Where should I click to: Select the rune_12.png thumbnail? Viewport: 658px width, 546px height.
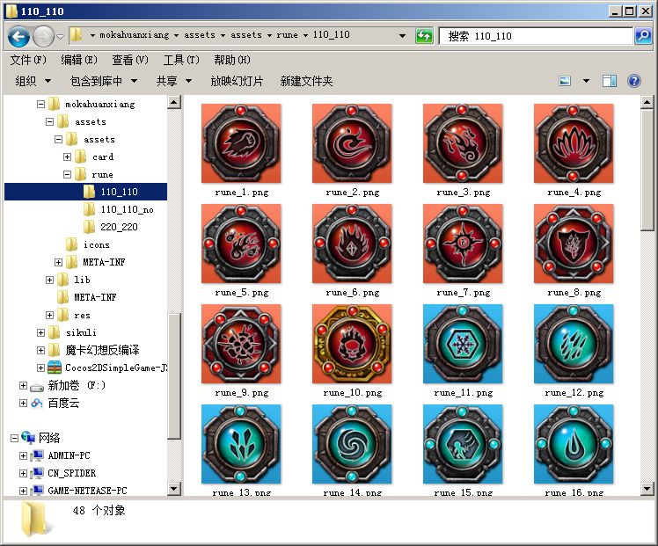click(x=574, y=344)
